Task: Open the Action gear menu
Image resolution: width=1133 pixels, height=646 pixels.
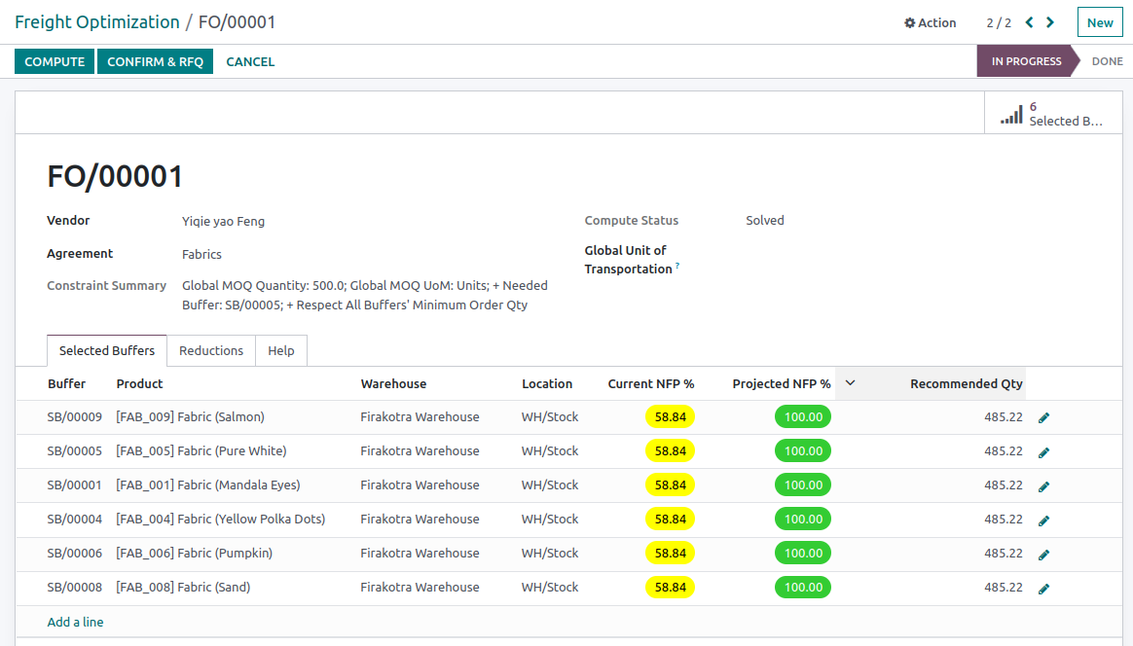Action: tap(930, 22)
